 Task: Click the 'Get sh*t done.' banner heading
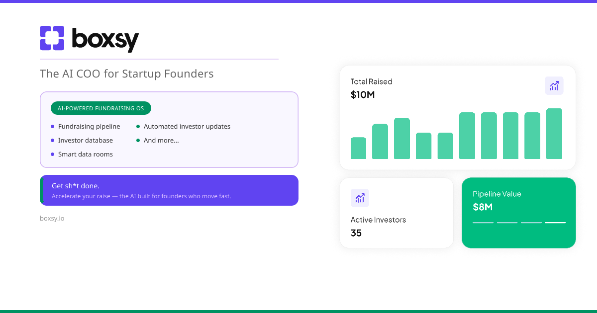[76, 186]
